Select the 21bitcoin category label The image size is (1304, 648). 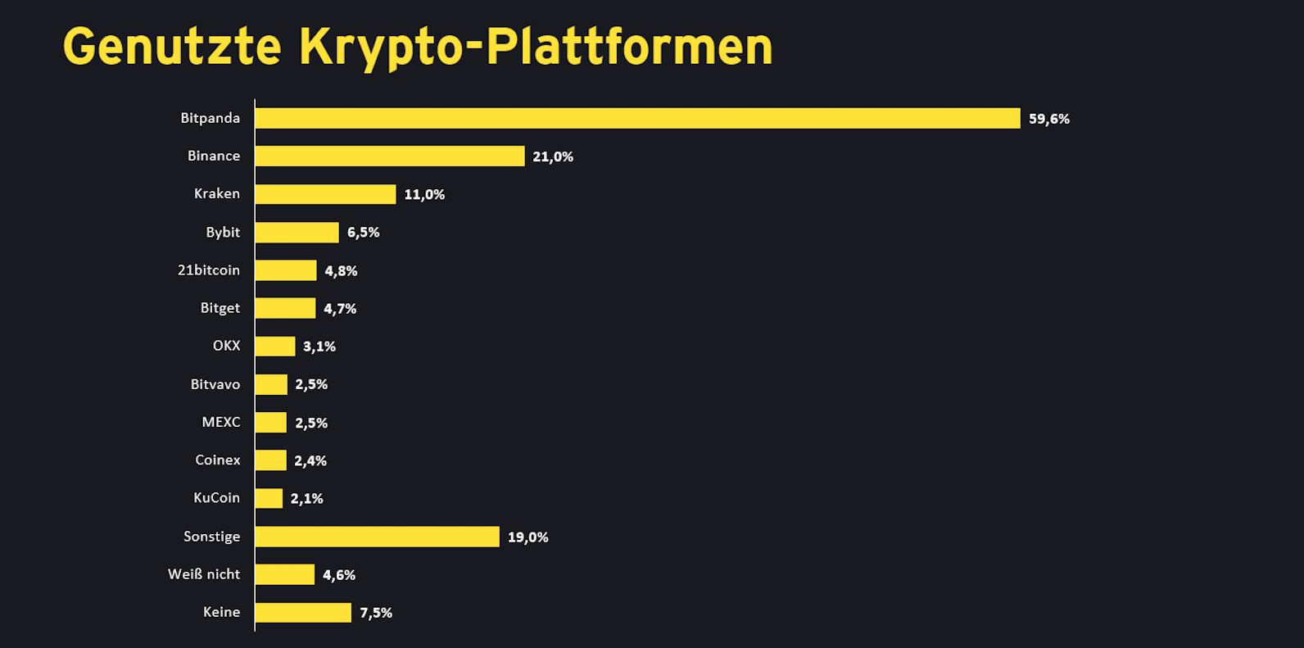209,270
